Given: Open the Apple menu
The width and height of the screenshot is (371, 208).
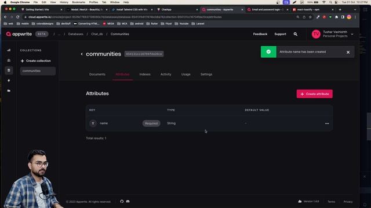Looking at the screenshot, I should pos(5,2).
